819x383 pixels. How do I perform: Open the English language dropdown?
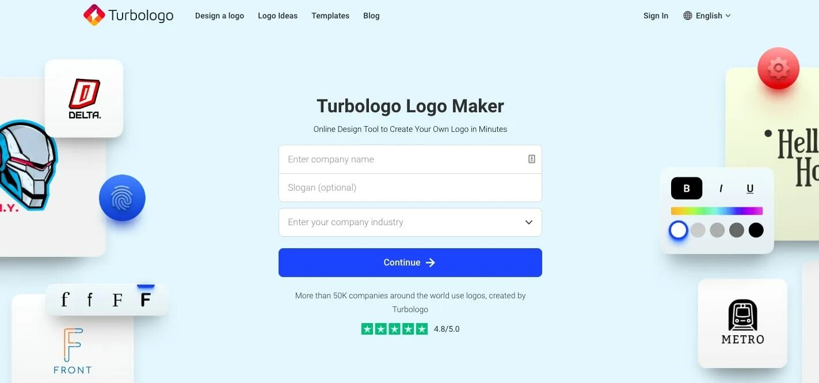point(707,16)
